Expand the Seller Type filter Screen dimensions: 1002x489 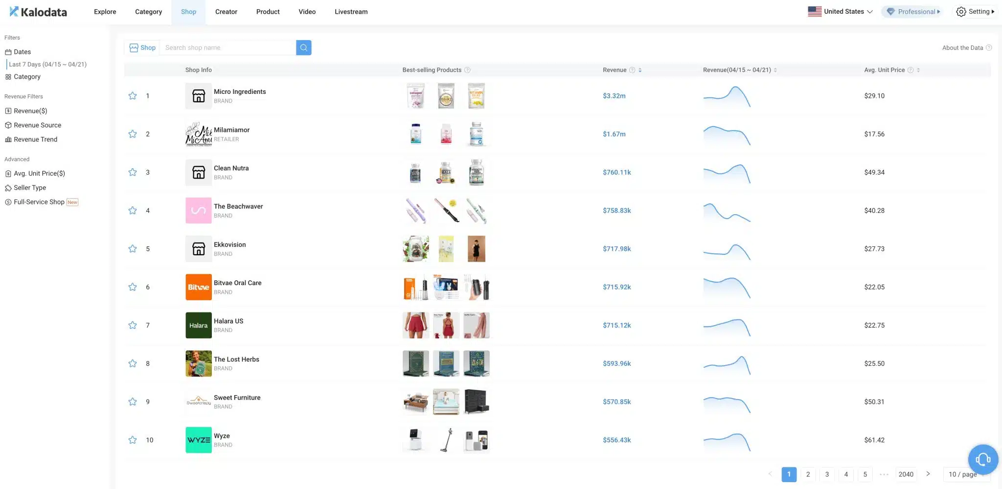[x=25, y=188]
